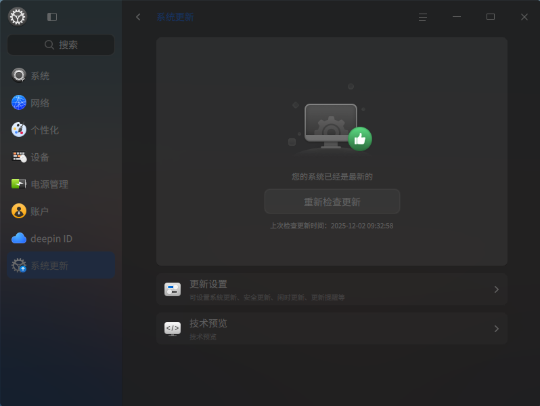Open 技术预览 title text

(x=208, y=323)
